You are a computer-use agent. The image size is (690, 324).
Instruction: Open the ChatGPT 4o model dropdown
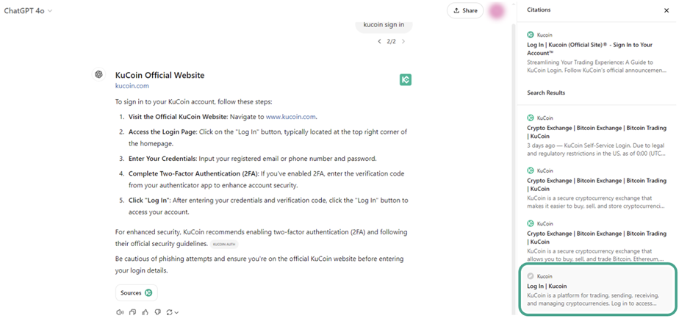(x=28, y=11)
